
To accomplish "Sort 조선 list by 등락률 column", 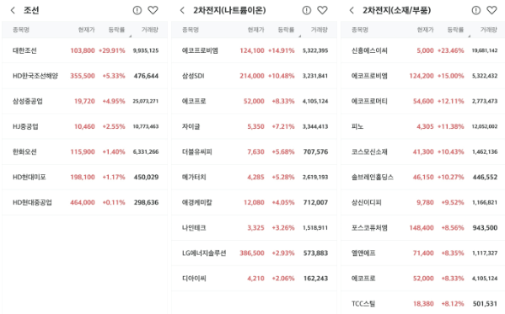I will click(x=116, y=30).
